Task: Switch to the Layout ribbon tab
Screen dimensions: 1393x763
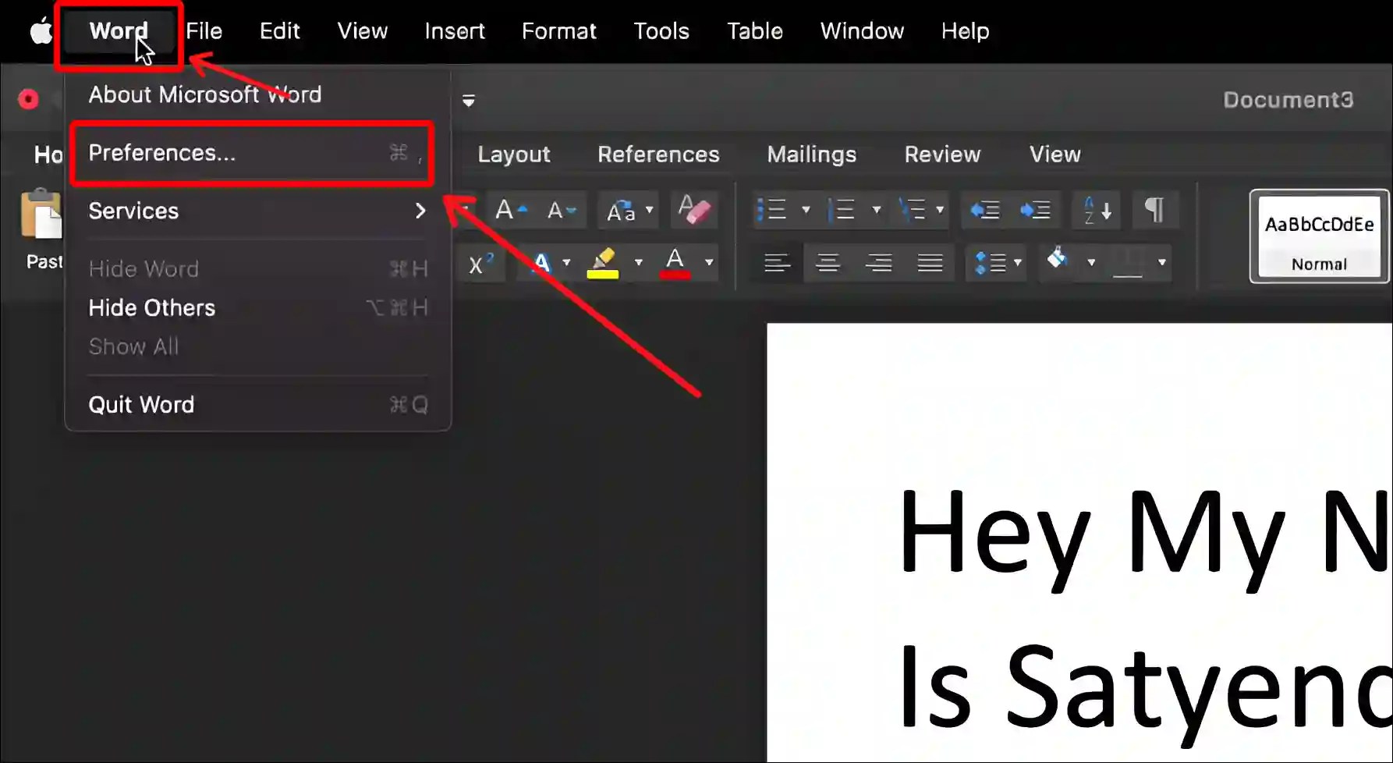Action: click(x=514, y=154)
